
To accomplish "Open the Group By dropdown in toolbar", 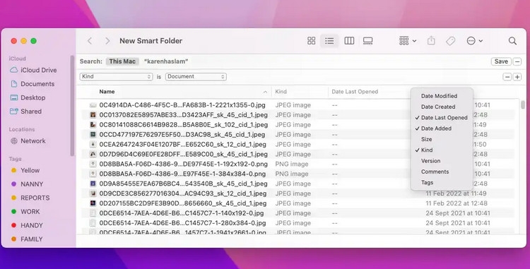I will click(x=408, y=41).
